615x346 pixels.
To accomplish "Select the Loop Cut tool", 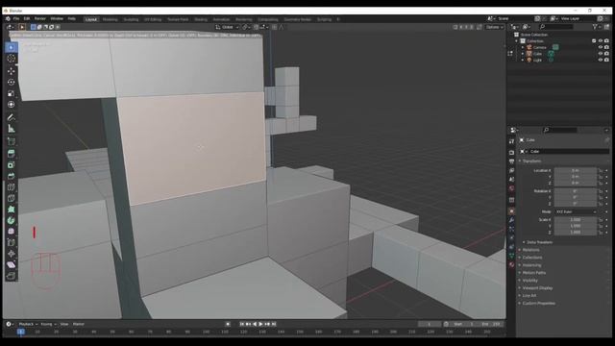I will pyautogui.click(x=11, y=187).
